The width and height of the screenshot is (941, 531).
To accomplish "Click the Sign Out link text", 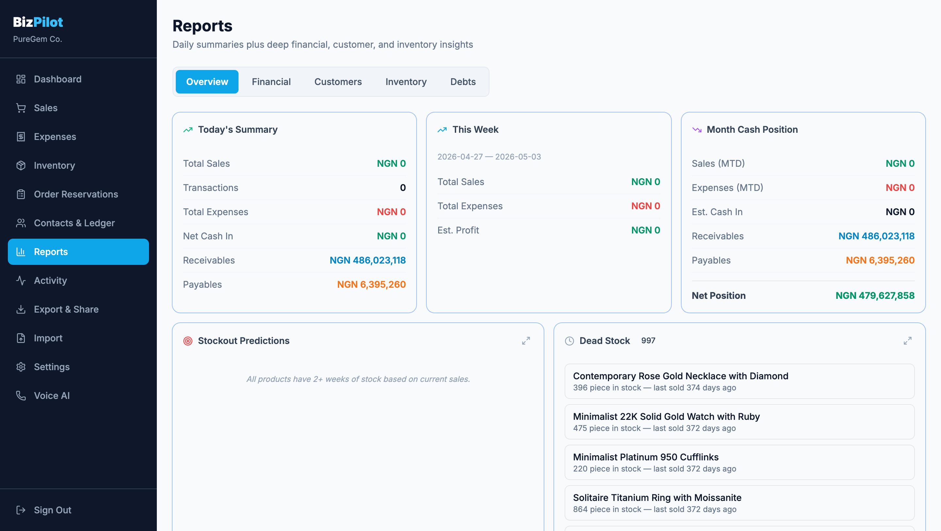I will tap(52, 510).
